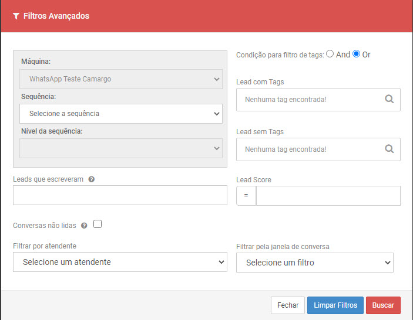Click search icon in Lead com Tags
The height and width of the screenshot is (320, 413).
pyautogui.click(x=389, y=100)
